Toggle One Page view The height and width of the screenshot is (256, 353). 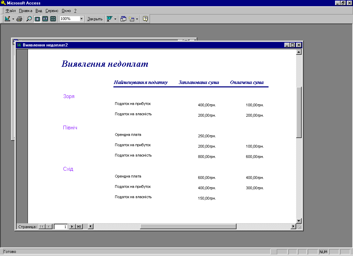[37, 19]
